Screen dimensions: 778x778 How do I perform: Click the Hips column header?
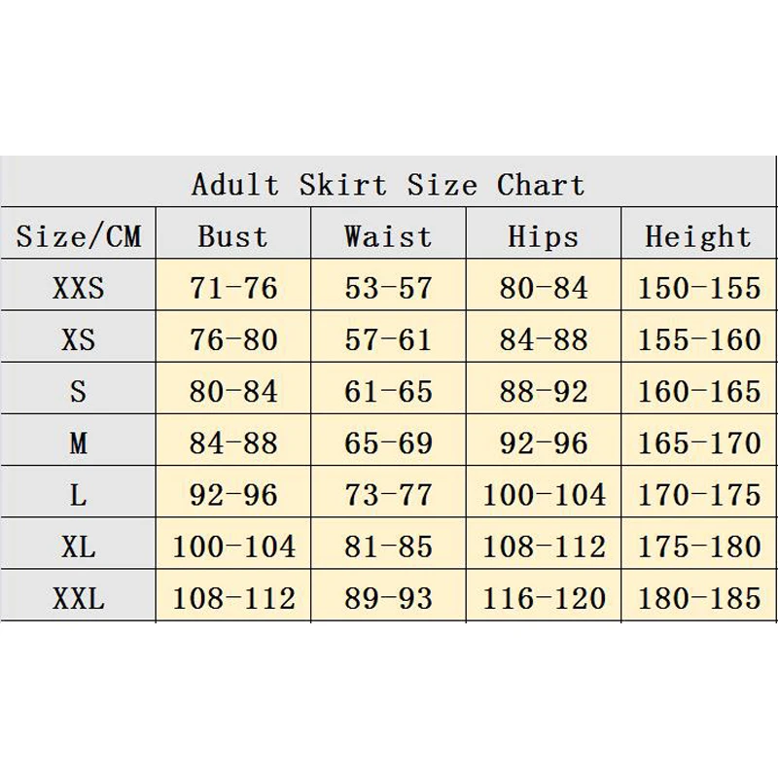point(543,236)
